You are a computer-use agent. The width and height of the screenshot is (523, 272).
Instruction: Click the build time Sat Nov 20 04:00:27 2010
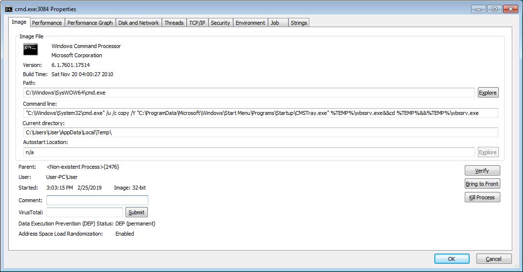82,74
